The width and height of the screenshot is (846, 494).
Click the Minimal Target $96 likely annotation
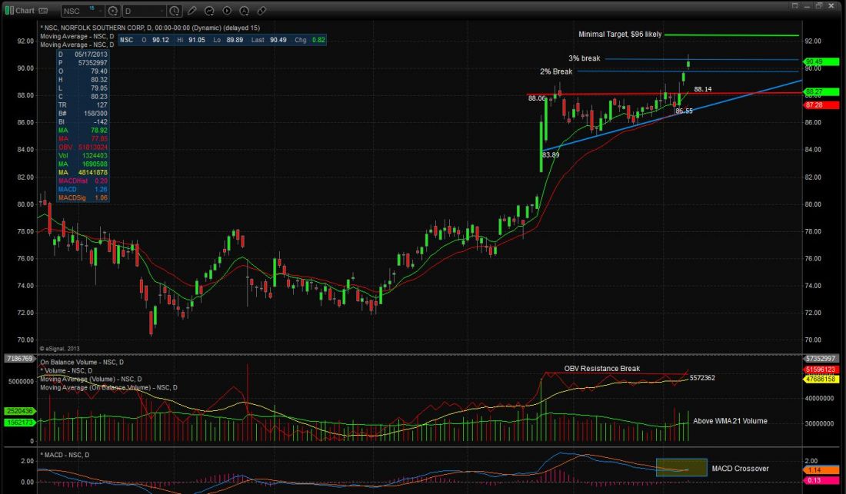[620, 35]
